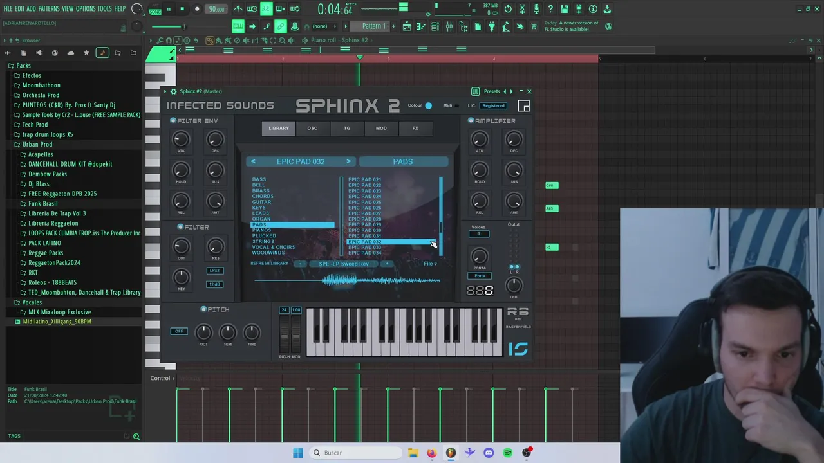Switch to the MOD tab
Viewport: 824px width, 463px height.
381,128
